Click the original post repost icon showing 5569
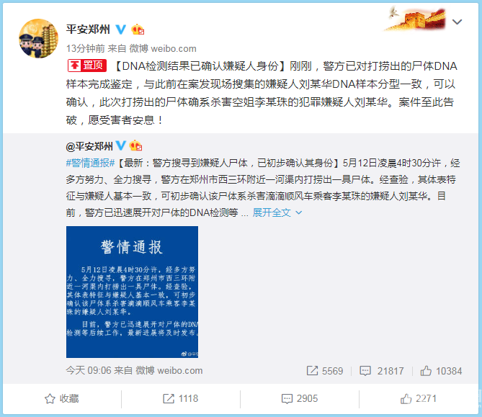The height and width of the screenshot is (417, 482). [x=325, y=371]
